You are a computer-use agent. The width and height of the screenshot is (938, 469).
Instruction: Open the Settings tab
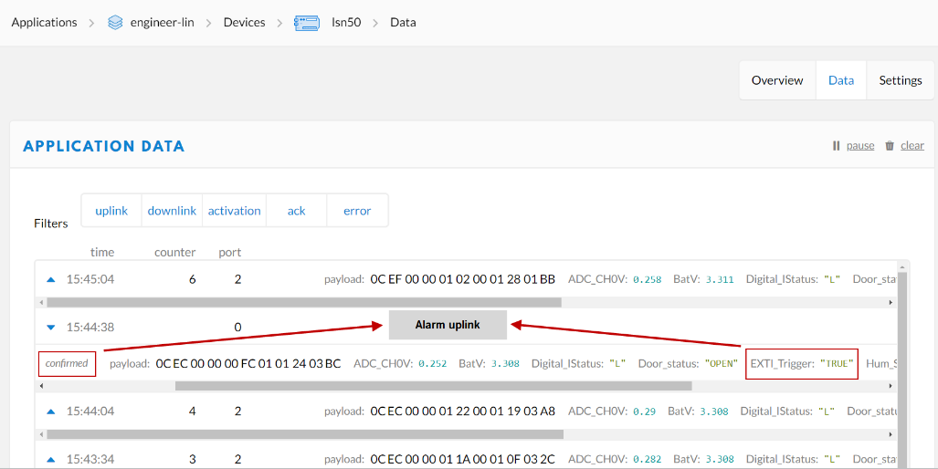(901, 80)
